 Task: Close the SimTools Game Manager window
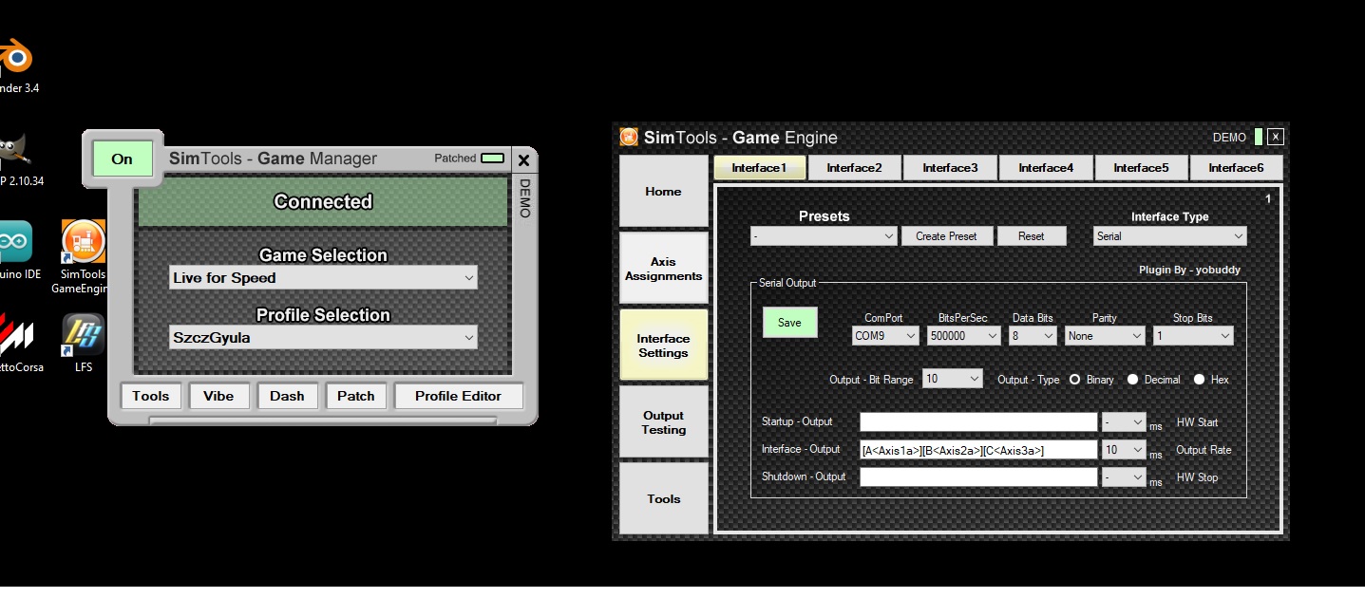(523, 160)
